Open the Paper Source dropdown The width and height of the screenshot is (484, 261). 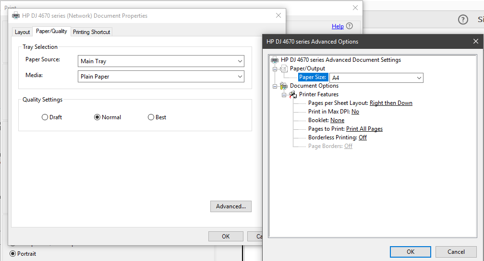click(x=161, y=61)
